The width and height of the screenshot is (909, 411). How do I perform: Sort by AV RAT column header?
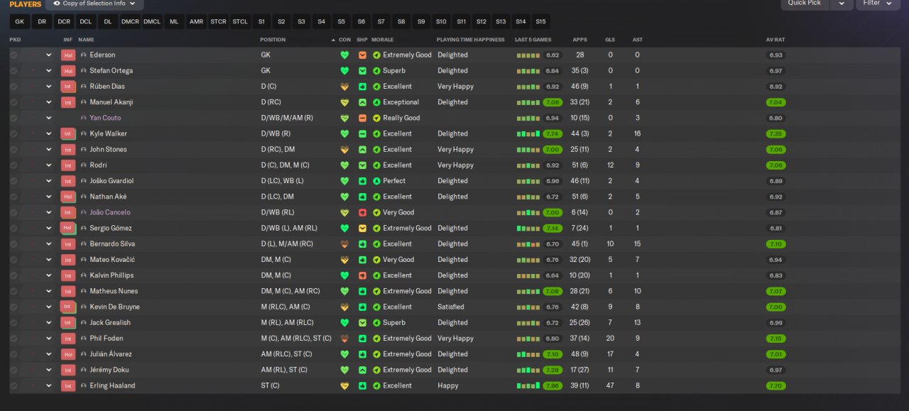pos(775,40)
